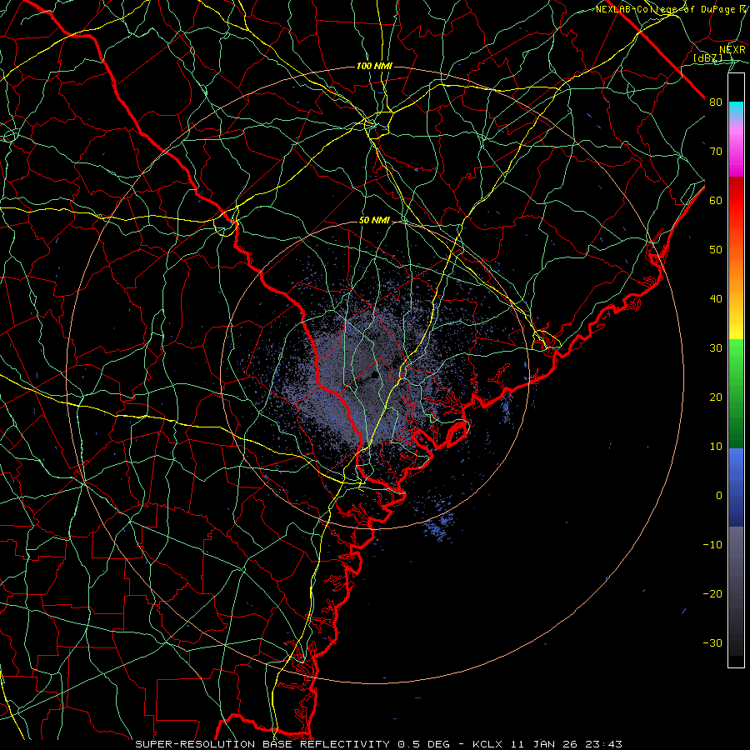
Task: Click the 40 value on the dBZ scale
Action: 716,298
